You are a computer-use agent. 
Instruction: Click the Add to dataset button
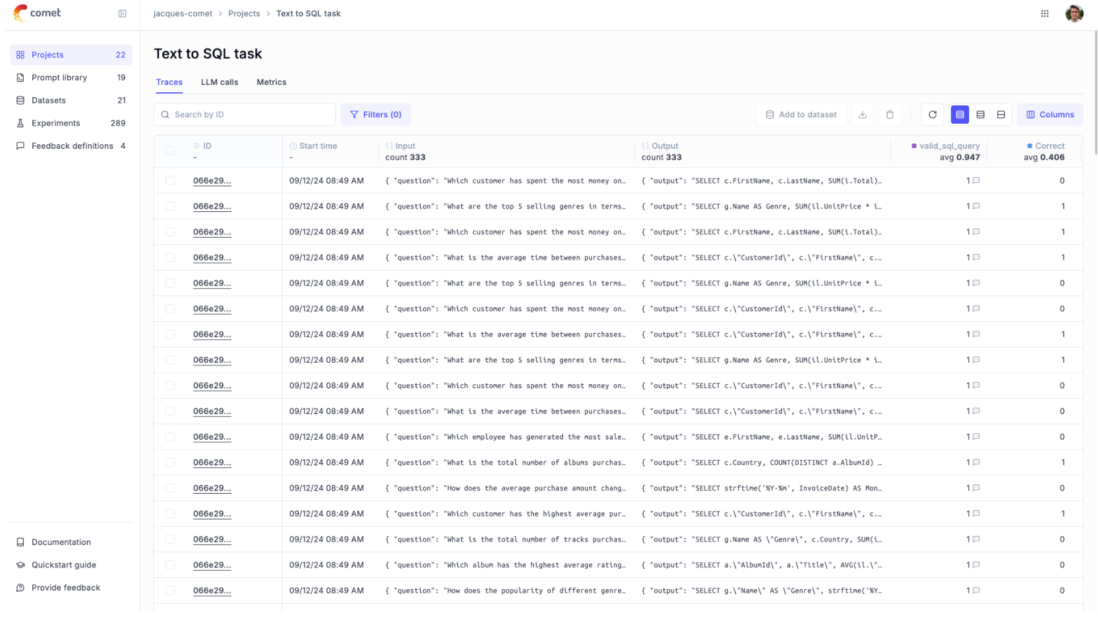point(801,115)
